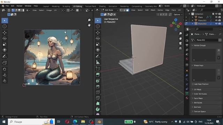The image size is (223, 125).
Task: Click the UV editor pan hand icon
Action: click(x=89, y=25)
